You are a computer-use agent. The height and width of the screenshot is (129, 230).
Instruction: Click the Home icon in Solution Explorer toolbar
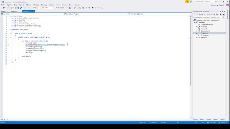pos(199,14)
